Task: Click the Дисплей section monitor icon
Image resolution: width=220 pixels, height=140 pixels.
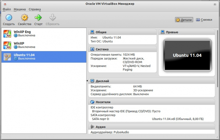Action: click(x=92, y=81)
